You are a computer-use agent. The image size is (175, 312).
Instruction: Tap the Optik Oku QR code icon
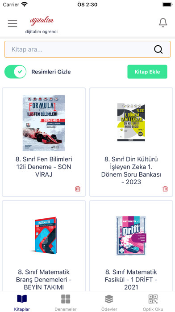point(153,299)
